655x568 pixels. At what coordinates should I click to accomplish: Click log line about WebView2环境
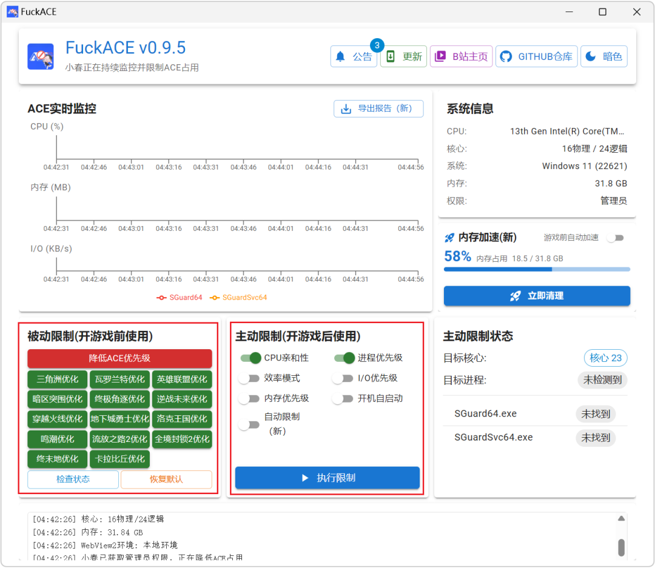(x=105, y=545)
